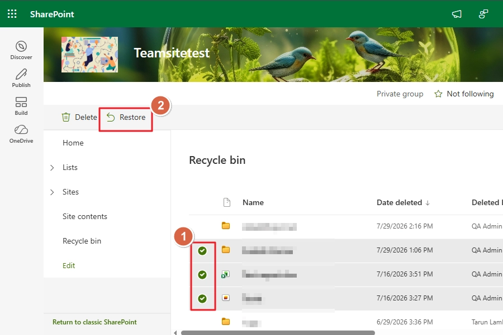The image size is (503, 335).
Task: Click the Recycle bin page heading
Action: coord(217,160)
